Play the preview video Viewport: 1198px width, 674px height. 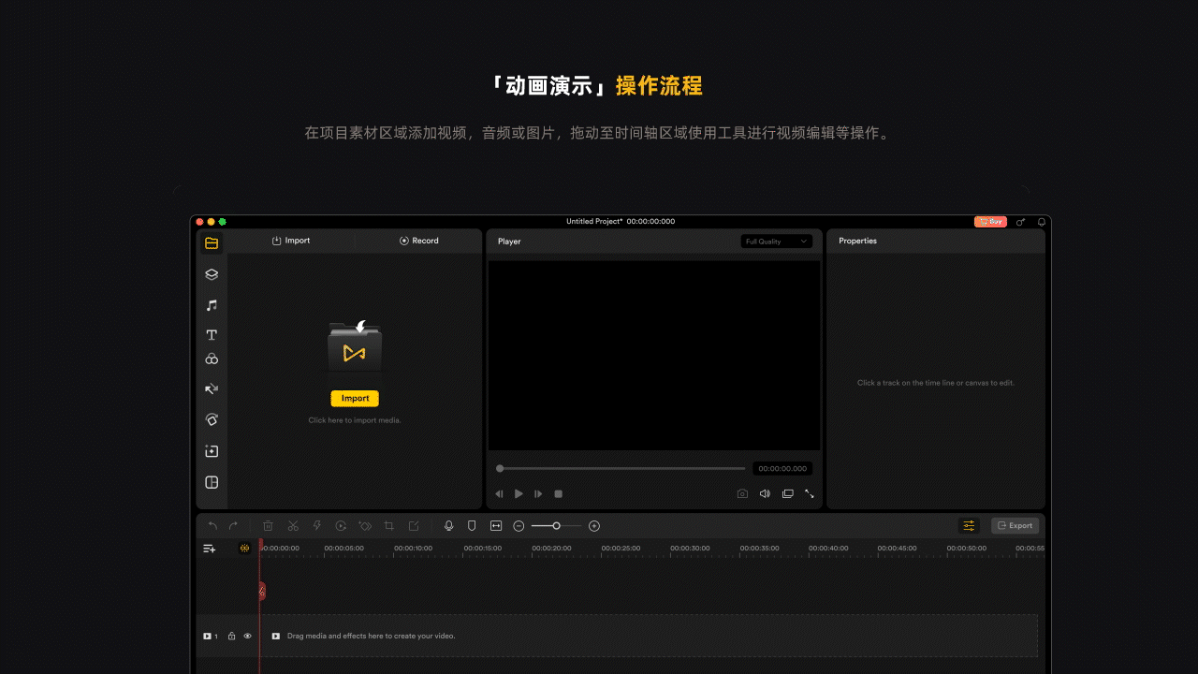click(519, 493)
